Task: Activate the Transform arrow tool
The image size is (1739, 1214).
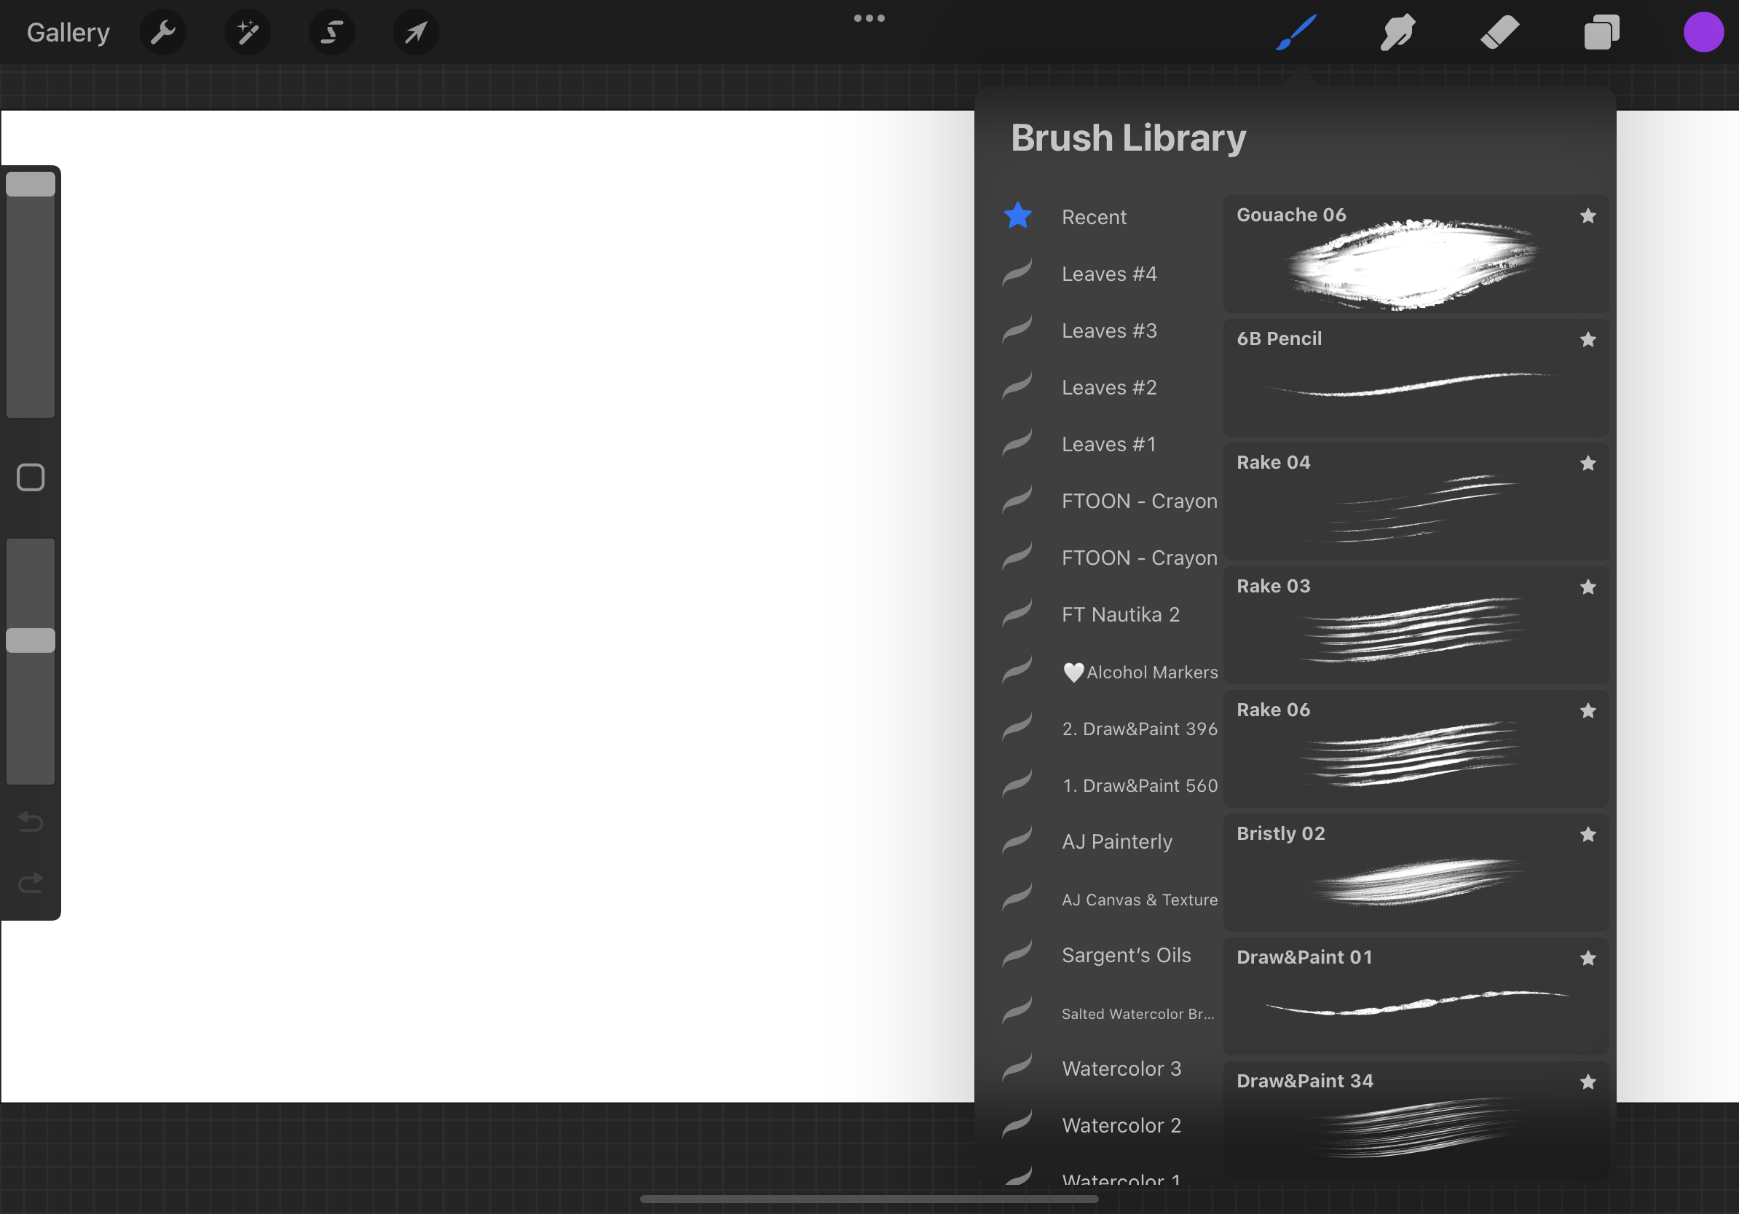Action: [x=416, y=33]
